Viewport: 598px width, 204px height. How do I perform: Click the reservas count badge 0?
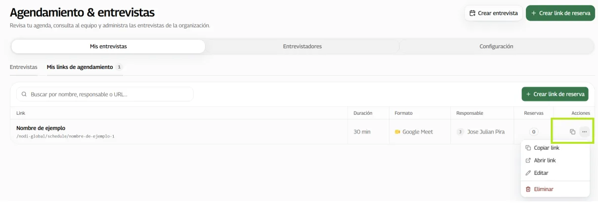coord(533,132)
